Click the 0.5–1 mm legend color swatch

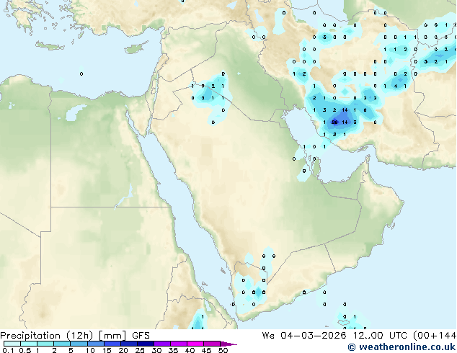click(x=29, y=344)
